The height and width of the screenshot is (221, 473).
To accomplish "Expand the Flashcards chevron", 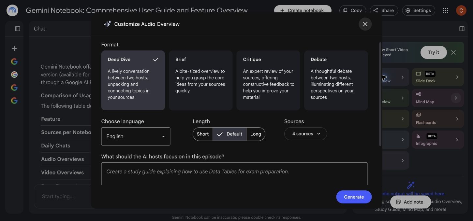I will pos(457,119).
